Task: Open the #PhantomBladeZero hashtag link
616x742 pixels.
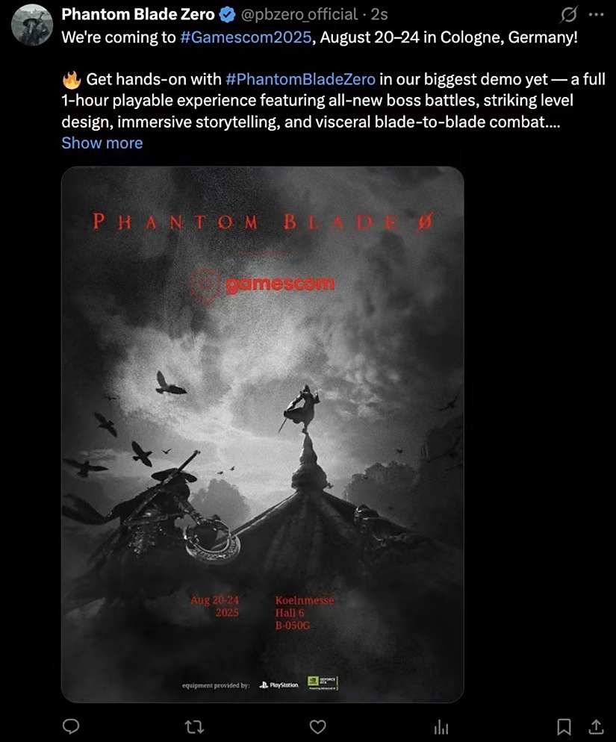Action: pyautogui.click(x=301, y=79)
